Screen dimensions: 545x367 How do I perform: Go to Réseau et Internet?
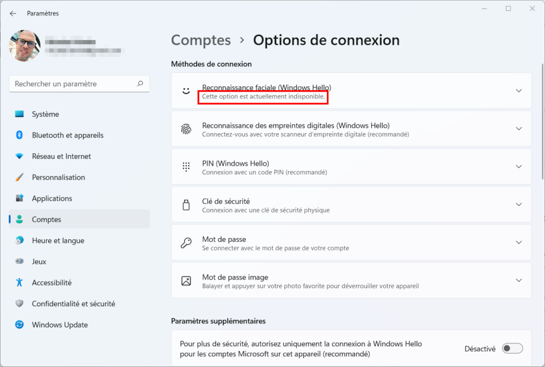coord(79,156)
